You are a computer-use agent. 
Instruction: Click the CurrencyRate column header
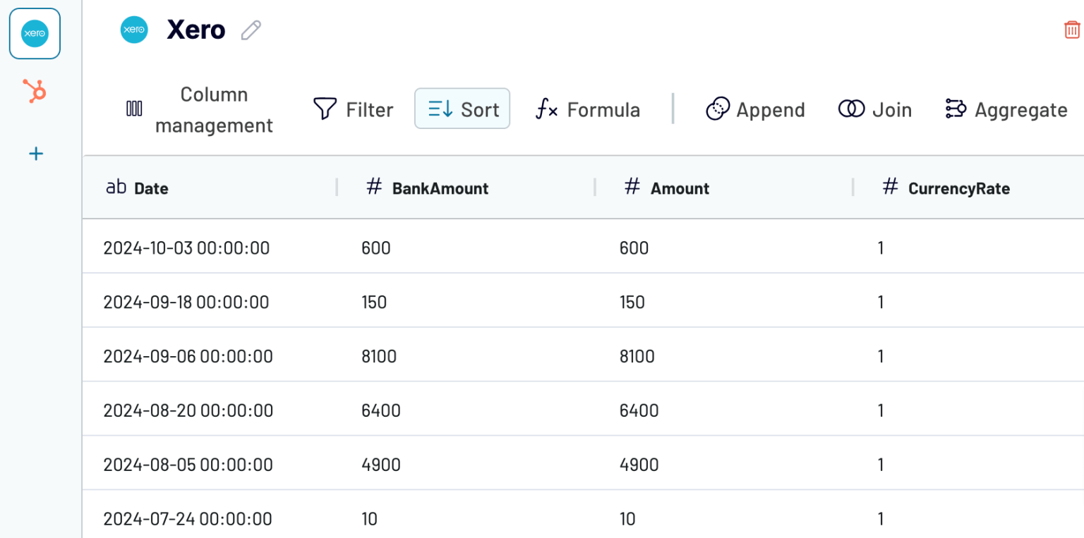pos(959,188)
